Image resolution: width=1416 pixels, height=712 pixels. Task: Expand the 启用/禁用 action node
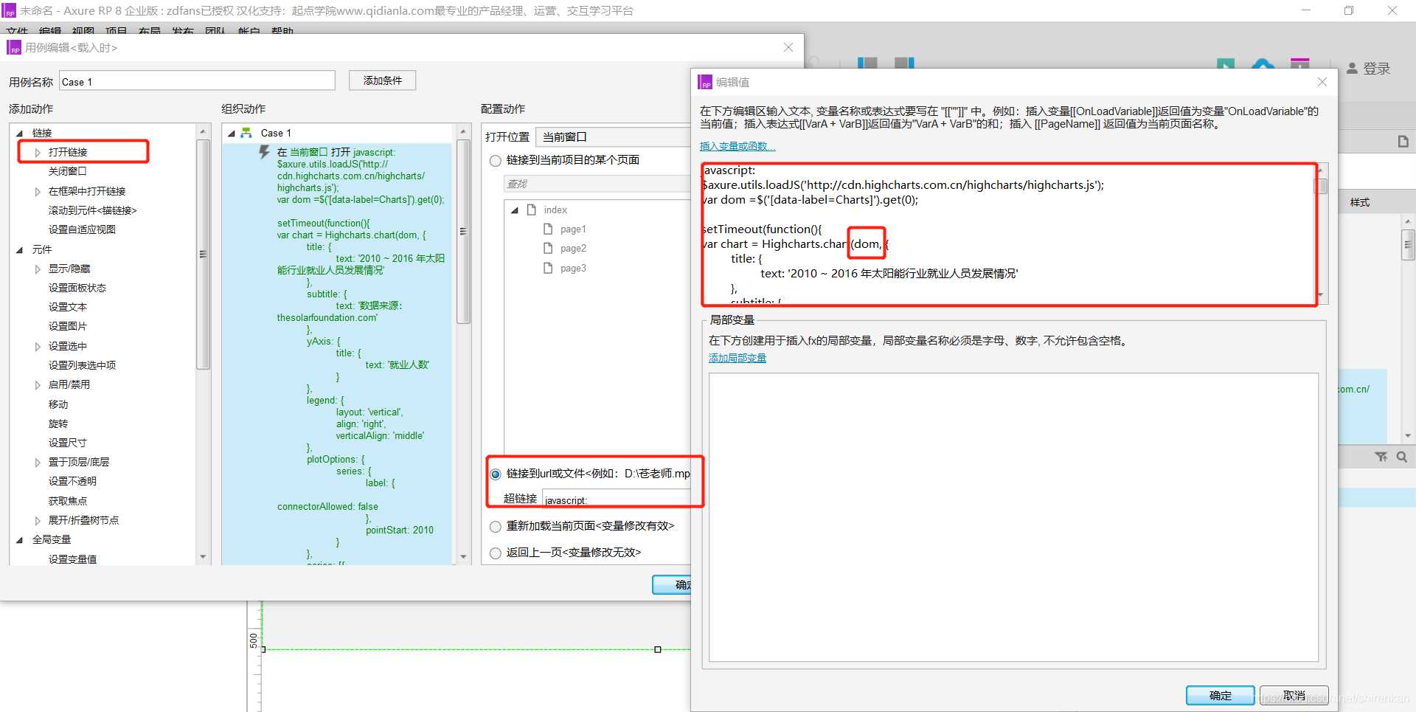38,384
